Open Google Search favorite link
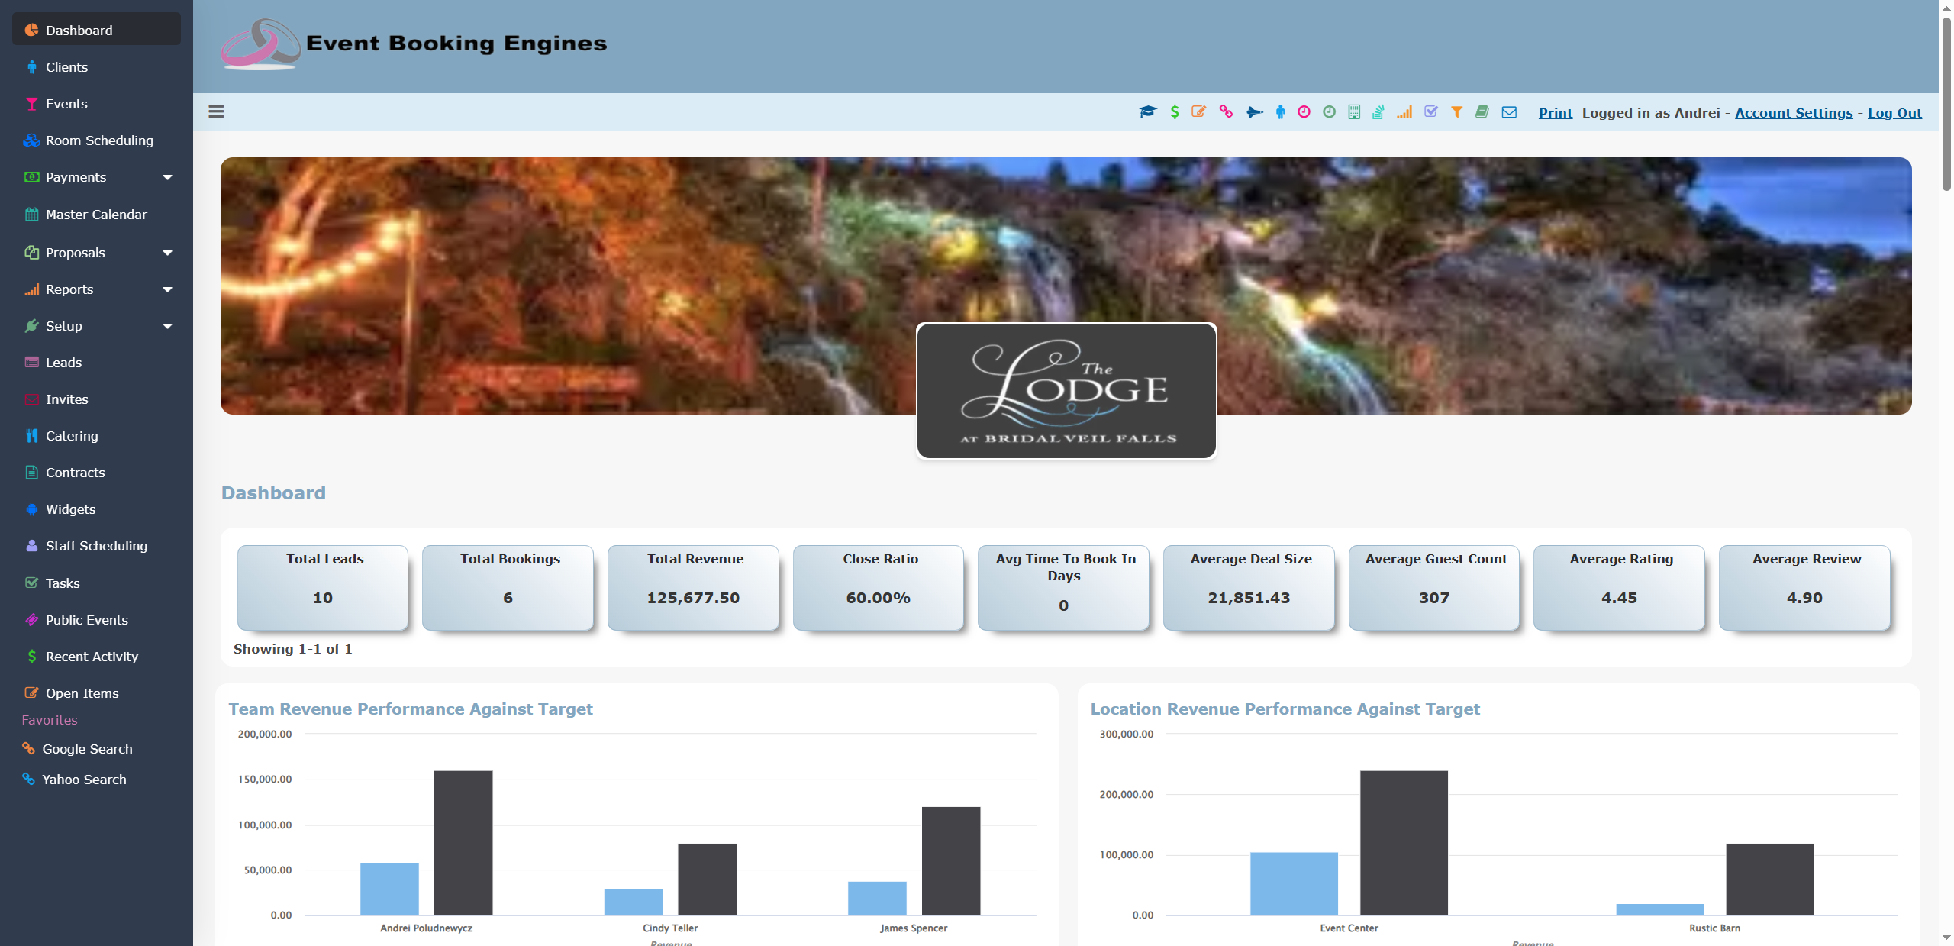The width and height of the screenshot is (1954, 946). click(87, 749)
